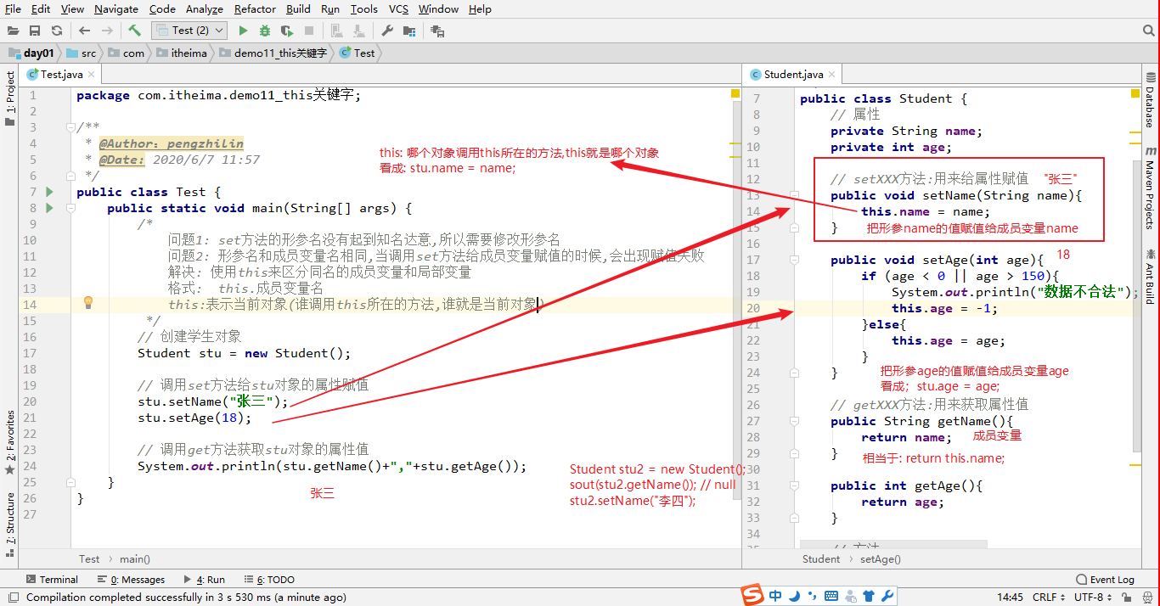
Task: Switch to the Student.java editor tab
Action: coord(793,74)
